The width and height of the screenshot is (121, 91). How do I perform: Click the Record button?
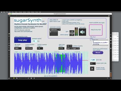coord(98,53)
